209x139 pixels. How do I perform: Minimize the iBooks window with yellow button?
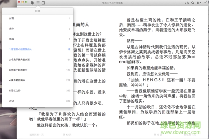pos(23,2)
